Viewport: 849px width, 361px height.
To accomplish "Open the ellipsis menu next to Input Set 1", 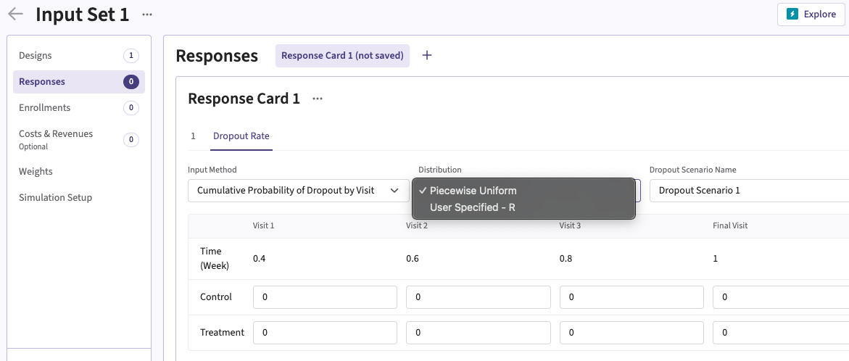I will tap(147, 14).
